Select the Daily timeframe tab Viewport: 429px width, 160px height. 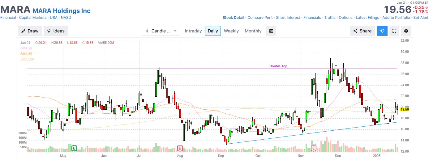[213, 31]
